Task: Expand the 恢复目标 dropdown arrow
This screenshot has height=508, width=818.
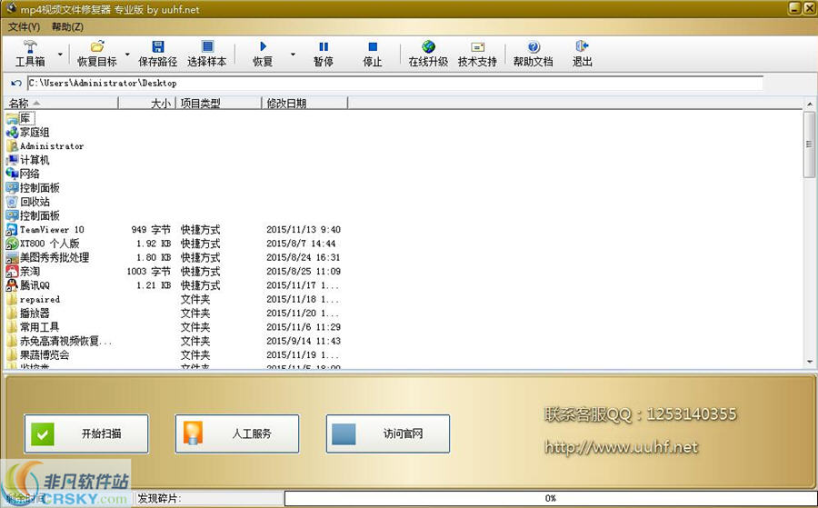Action: click(x=127, y=55)
